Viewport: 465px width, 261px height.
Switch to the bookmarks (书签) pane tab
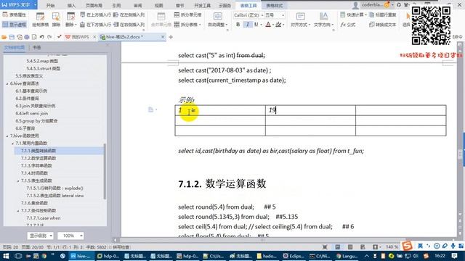click(x=37, y=47)
